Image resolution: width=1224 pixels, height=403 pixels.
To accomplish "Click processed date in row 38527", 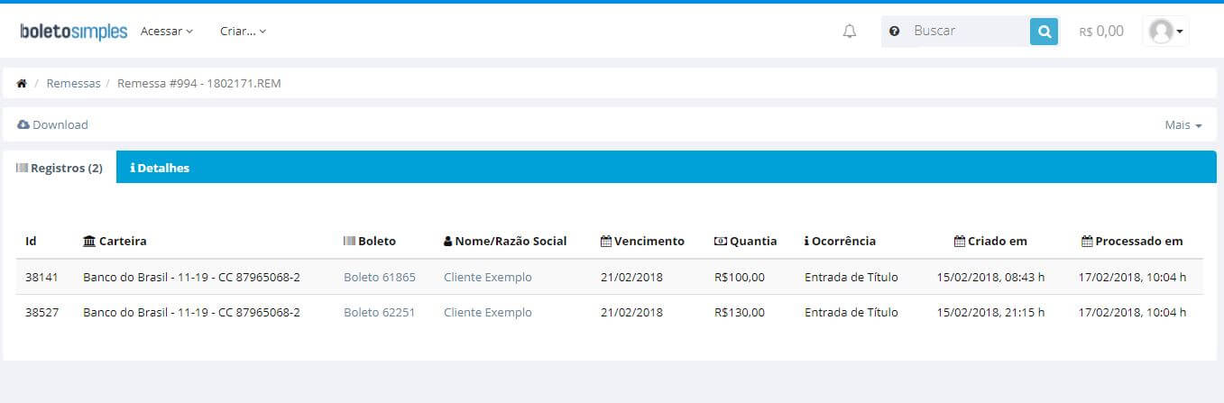I will (1132, 313).
